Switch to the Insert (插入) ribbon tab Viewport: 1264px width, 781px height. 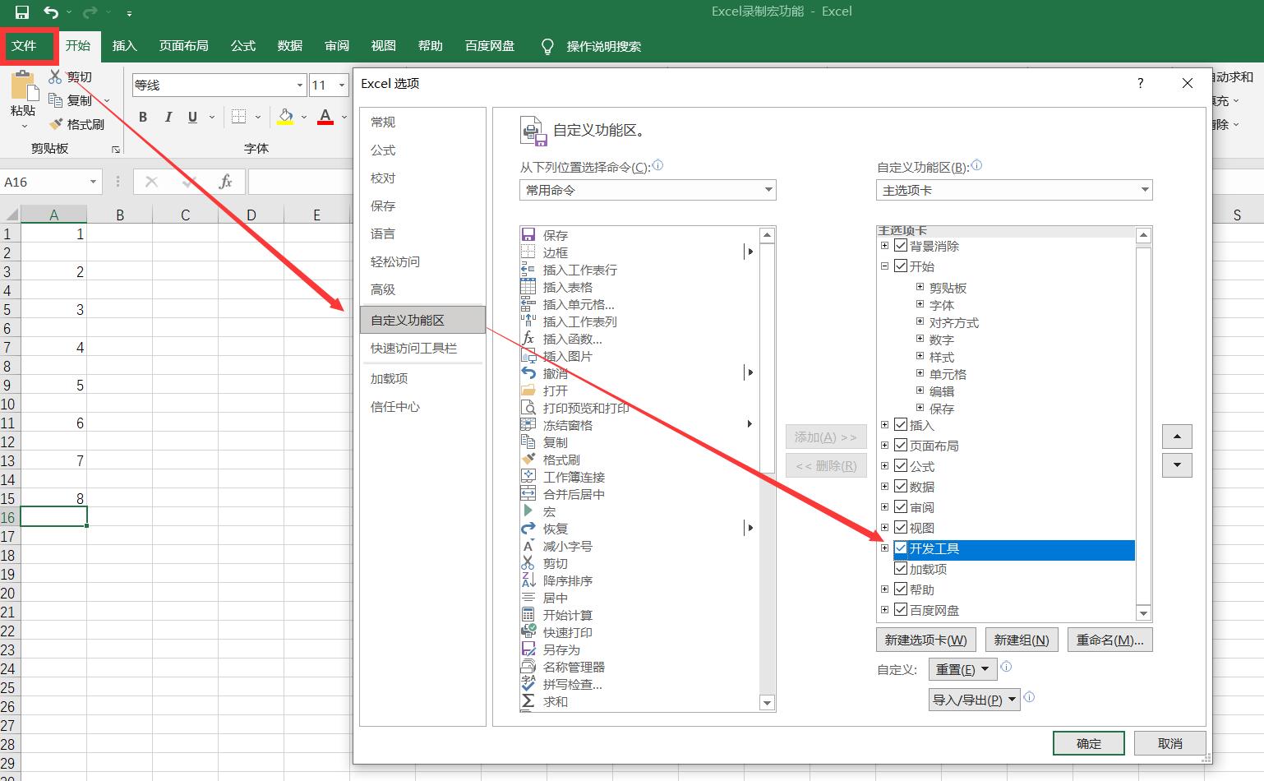coord(124,46)
